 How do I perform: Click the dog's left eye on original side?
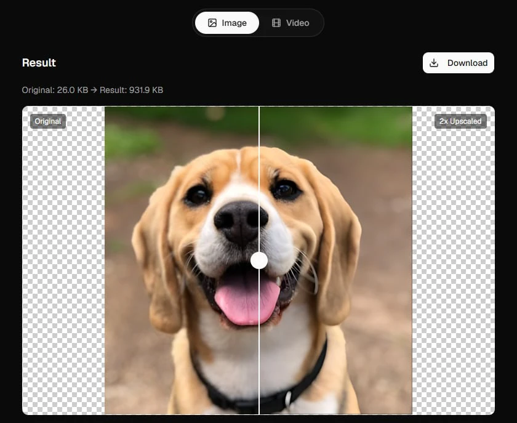pos(198,195)
